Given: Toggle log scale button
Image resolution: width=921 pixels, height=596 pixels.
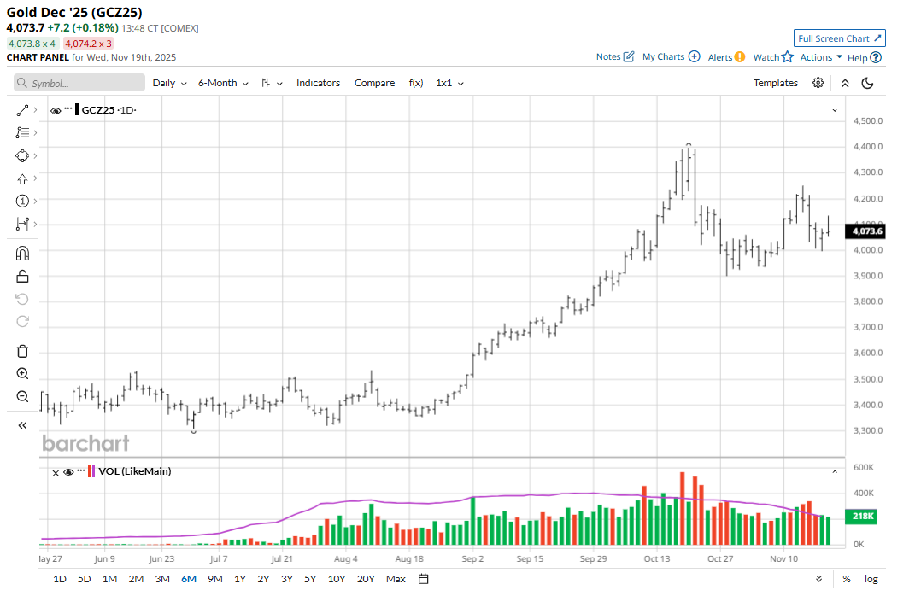Looking at the screenshot, I should click(x=871, y=579).
